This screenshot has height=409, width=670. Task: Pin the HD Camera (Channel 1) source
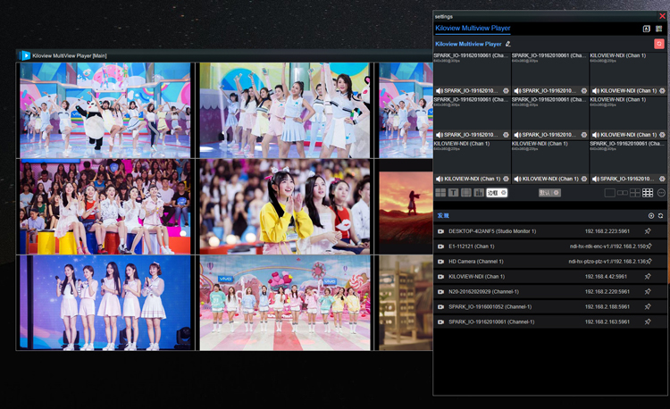[x=649, y=262]
